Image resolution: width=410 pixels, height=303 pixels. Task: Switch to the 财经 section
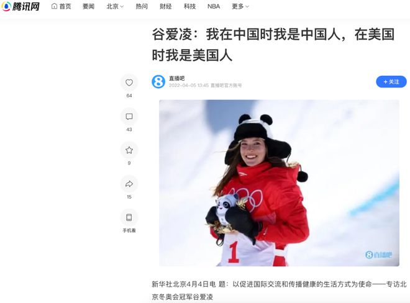click(166, 6)
